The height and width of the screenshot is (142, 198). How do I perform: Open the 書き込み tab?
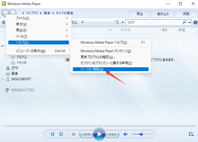pos(163,14)
